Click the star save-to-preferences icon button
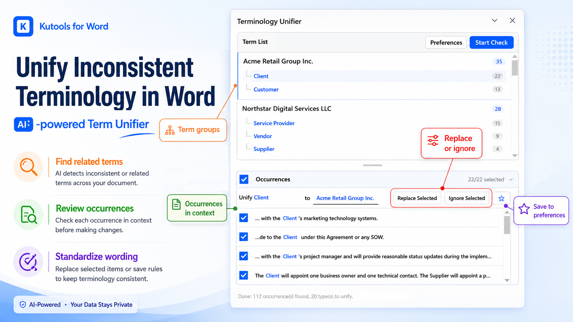 tap(501, 198)
